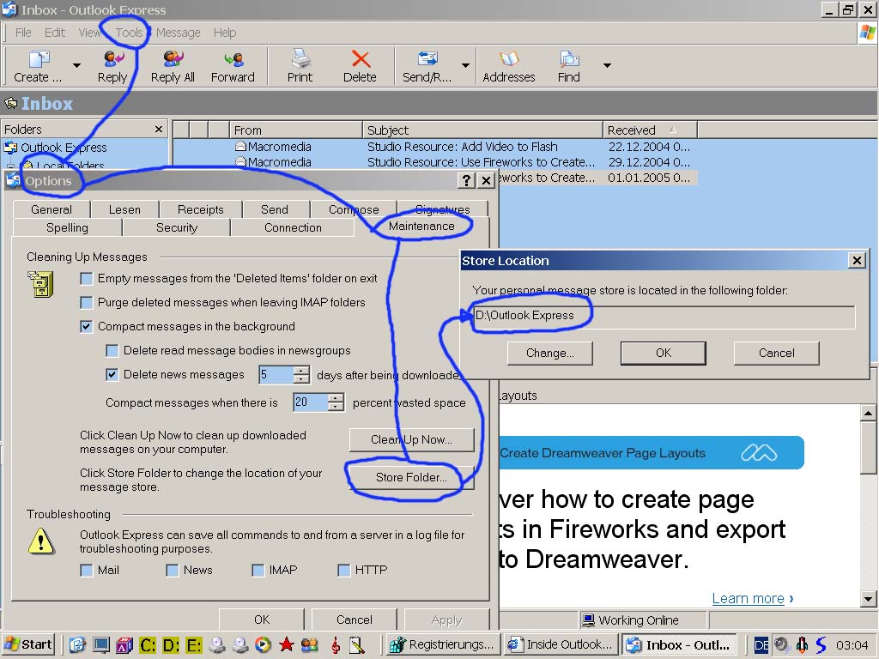
Task: Click the Reply toolbar icon
Action: [x=113, y=59]
